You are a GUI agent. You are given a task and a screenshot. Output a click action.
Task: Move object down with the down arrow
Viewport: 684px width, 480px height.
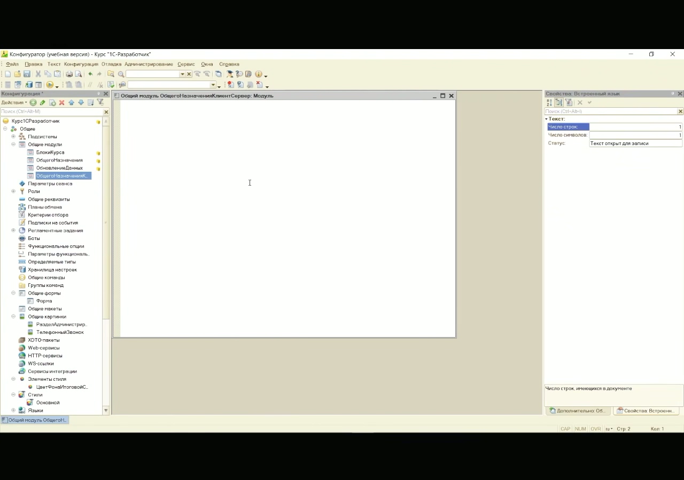pyautogui.click(x=81, y=102)
